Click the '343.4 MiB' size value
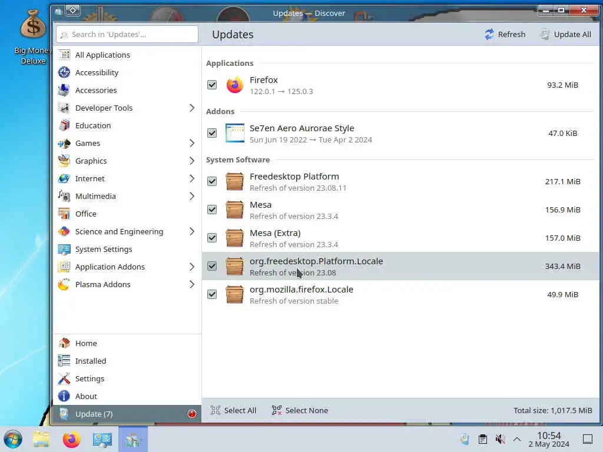Viewport: 603px width, 452px height. [x=562, y=266]
